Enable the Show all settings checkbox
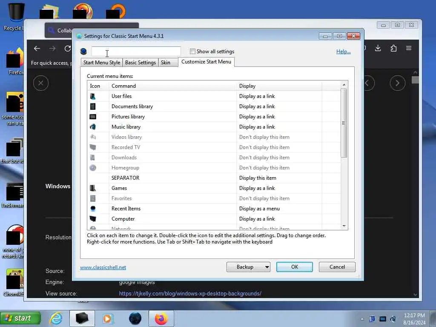436x327 pixels. [x=192, y=52]
